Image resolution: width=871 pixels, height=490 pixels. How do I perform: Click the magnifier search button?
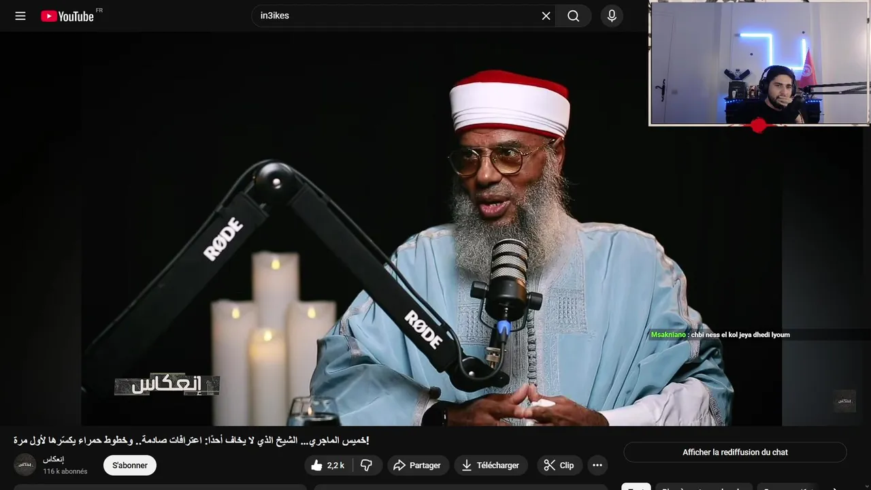574,16
